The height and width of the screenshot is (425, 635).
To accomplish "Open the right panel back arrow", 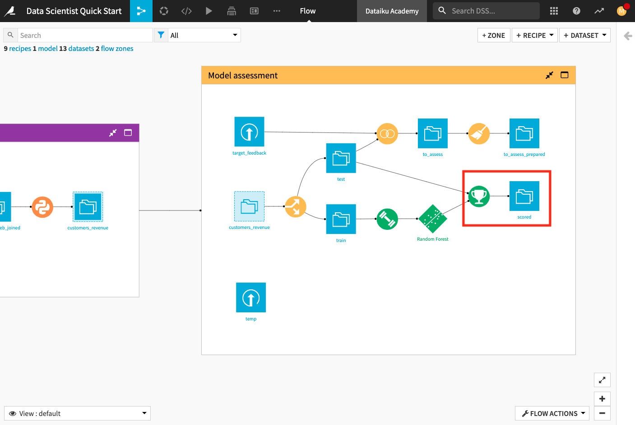I will pos(628,36).
